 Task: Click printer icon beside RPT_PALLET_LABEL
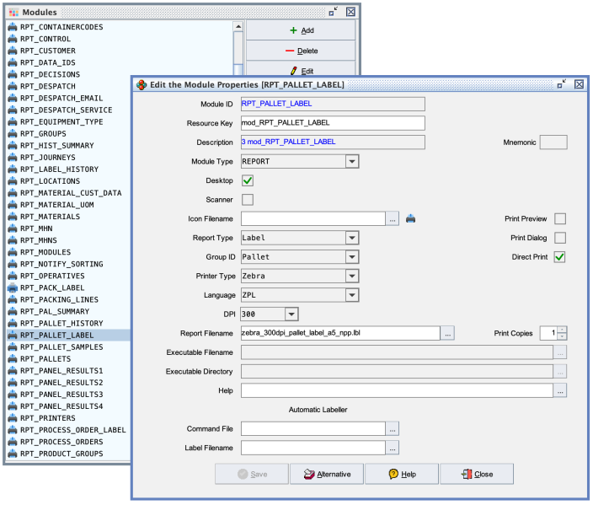click(13, 335)
